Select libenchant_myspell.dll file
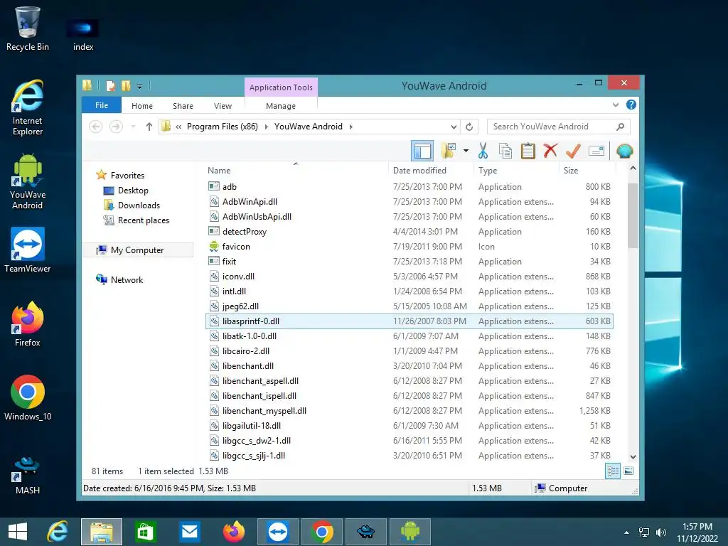Image resolution: width=728 pixels, height=546 pixels. point(409,411)
